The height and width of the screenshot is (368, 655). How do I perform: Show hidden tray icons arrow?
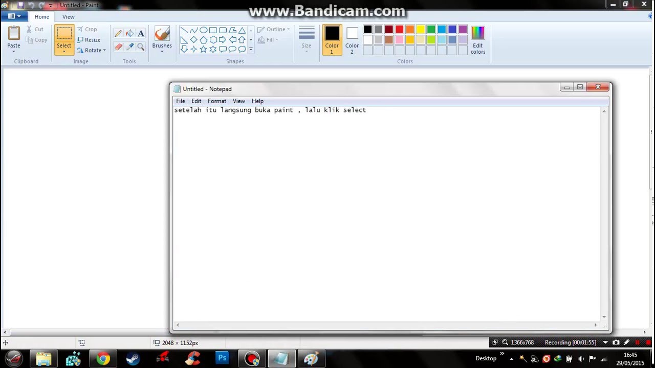click(x=511, y=359)
